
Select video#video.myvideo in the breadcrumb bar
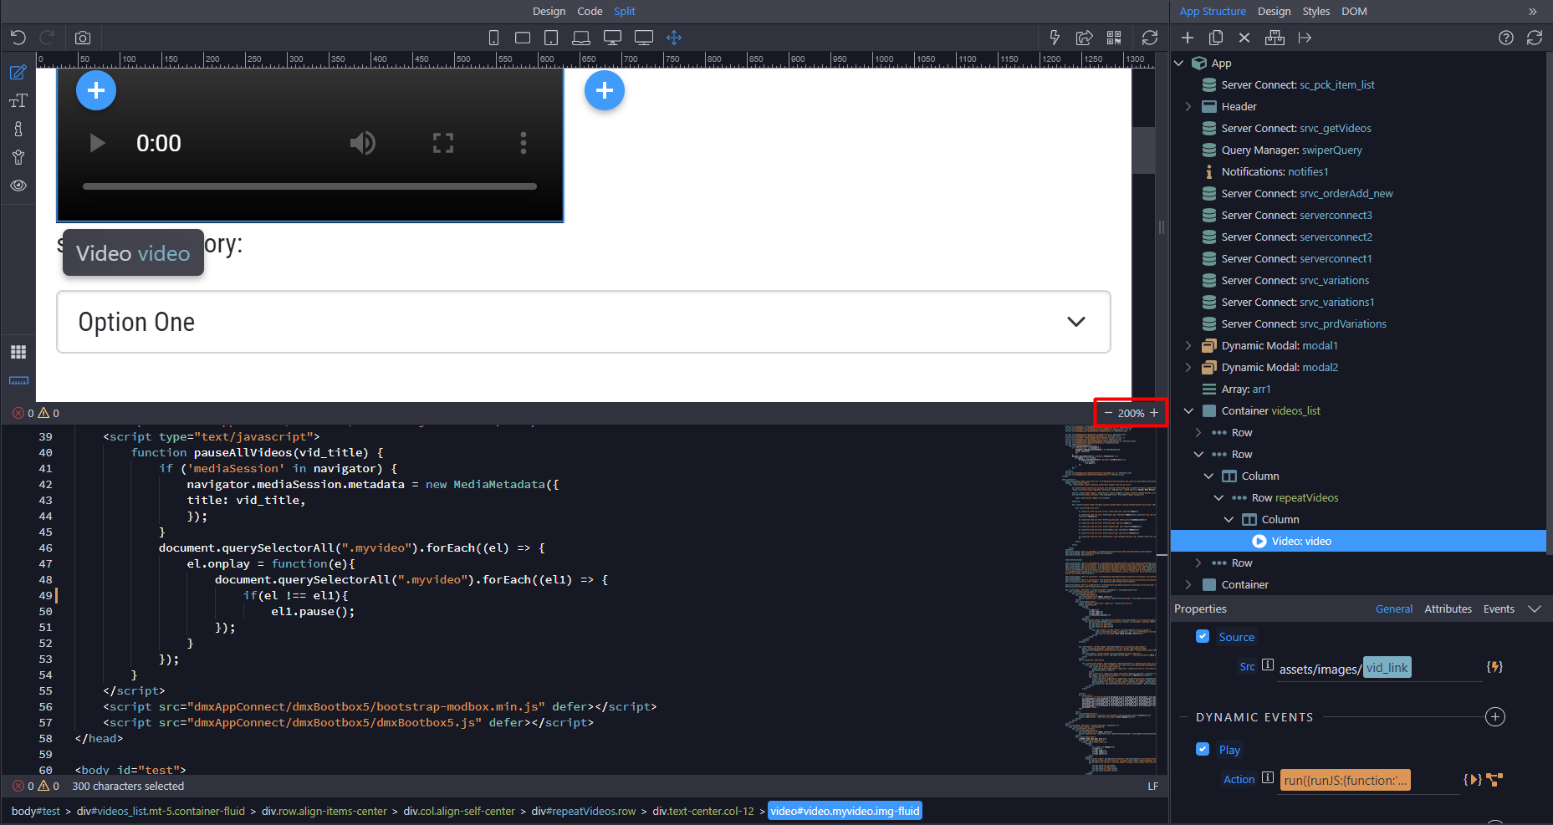(x=844, y=811)
